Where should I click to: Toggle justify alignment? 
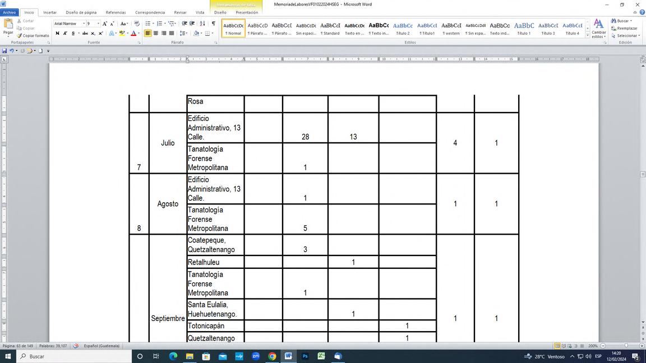tap(172, 34)
